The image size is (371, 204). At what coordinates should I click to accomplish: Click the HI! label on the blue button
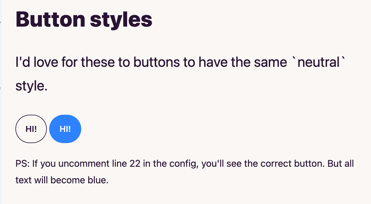point(65,129)
